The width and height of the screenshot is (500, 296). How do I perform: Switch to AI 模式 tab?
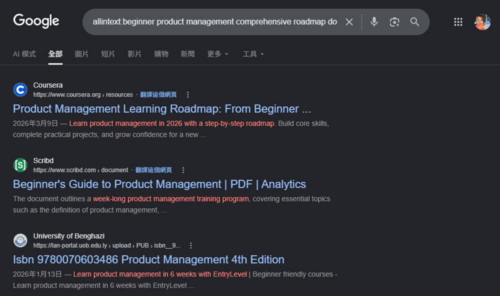(x=24, y=54)
